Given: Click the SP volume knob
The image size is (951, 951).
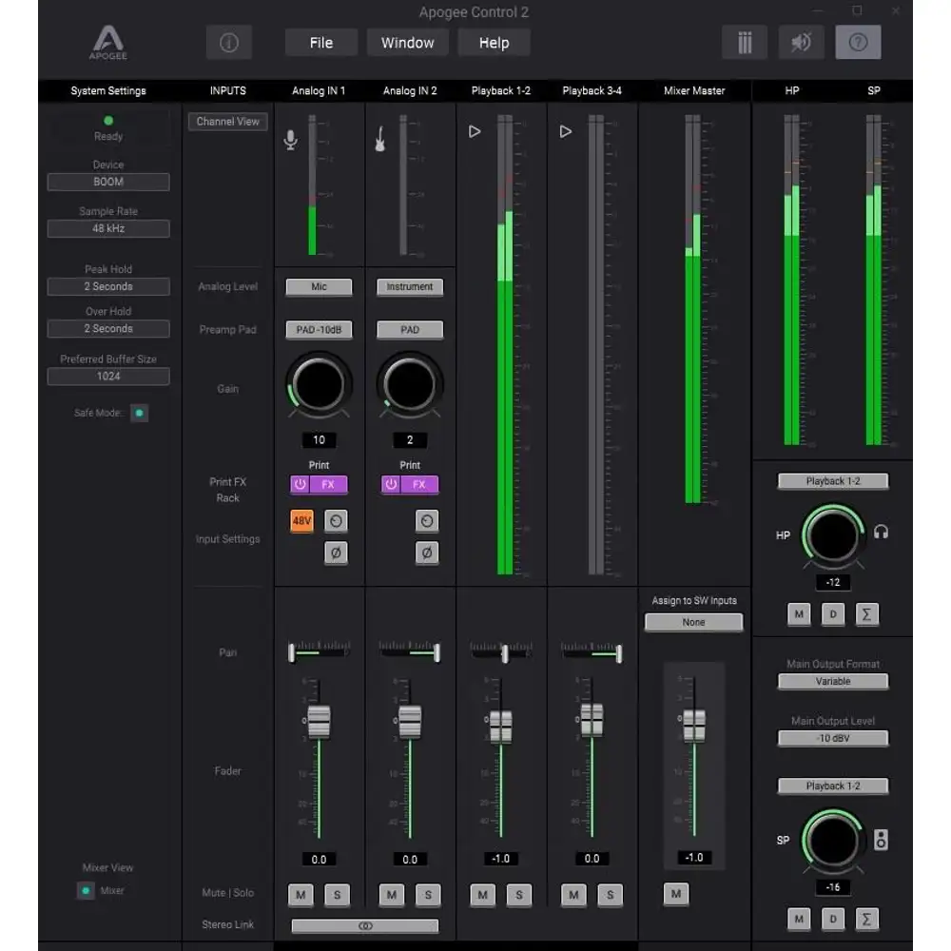Looking at the screenshot, I should pyautogui.click(x=833, y=841).
